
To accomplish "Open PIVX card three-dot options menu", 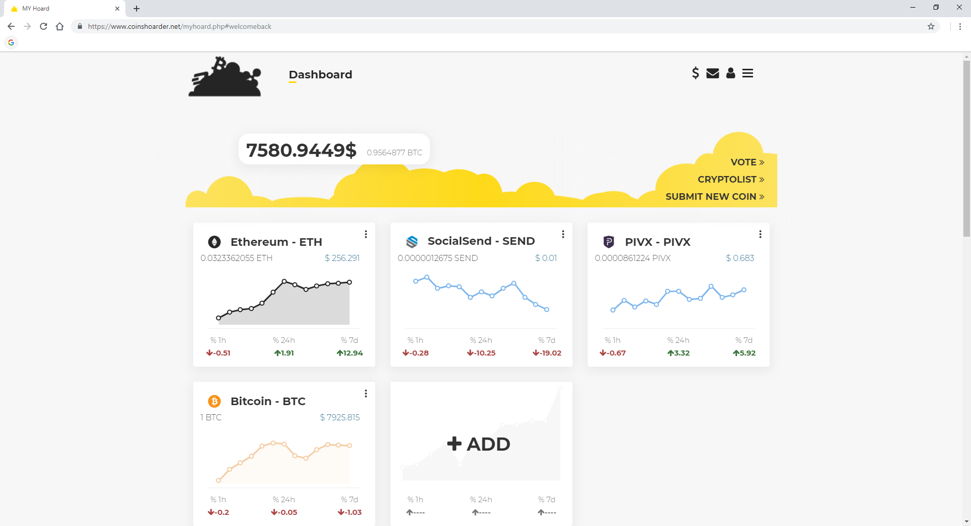I will tap(760, 234).
